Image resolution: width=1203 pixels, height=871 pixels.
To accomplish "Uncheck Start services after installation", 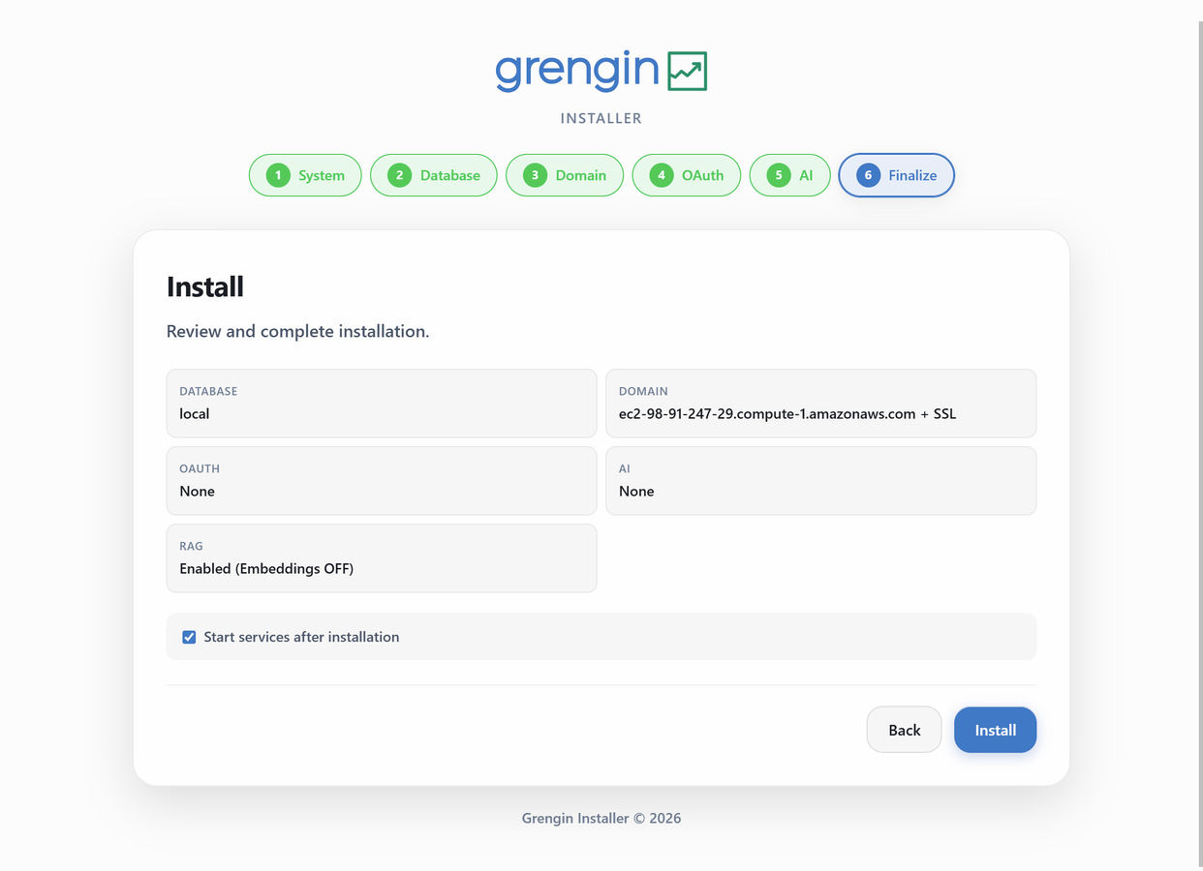I will tap(189, 637).
